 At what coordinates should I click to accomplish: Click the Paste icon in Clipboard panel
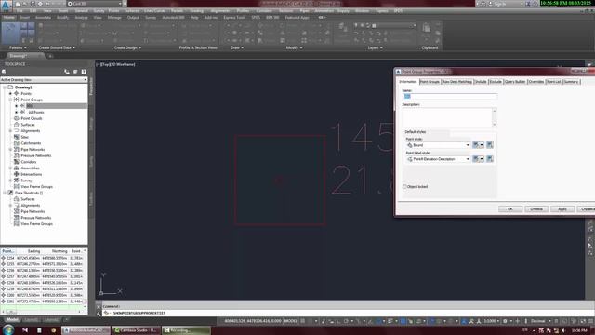pyautogui.click(x=427, y=28)
